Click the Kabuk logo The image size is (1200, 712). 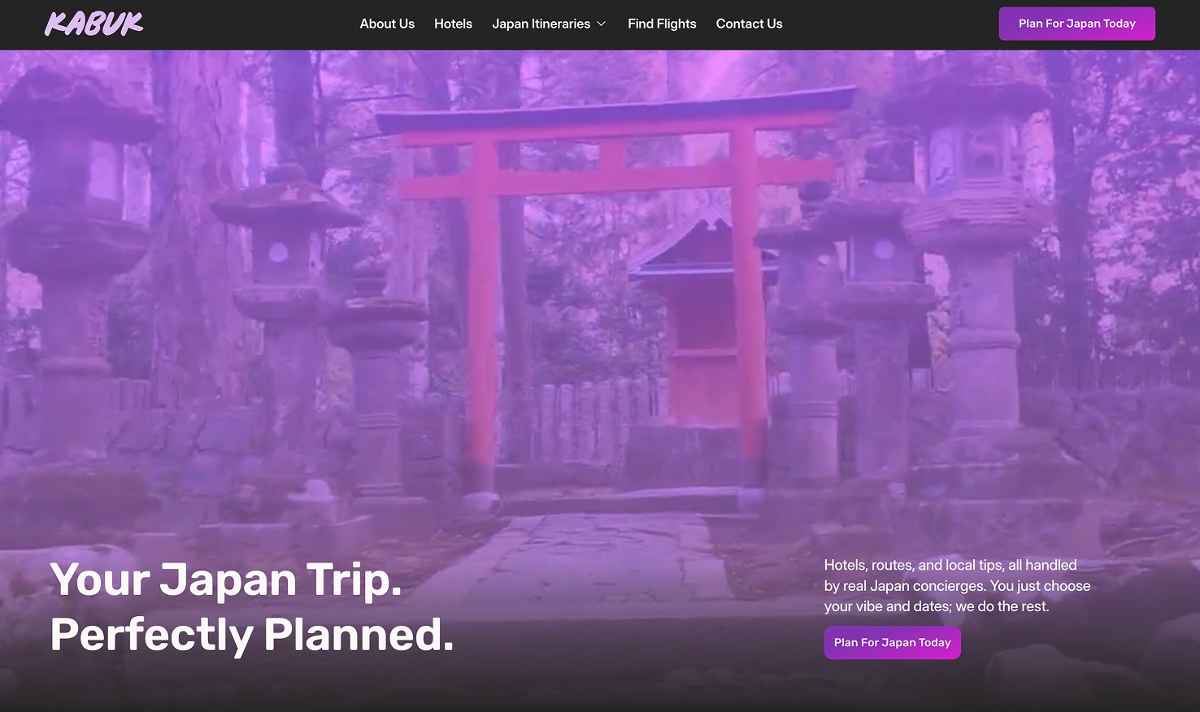point(93,24)
